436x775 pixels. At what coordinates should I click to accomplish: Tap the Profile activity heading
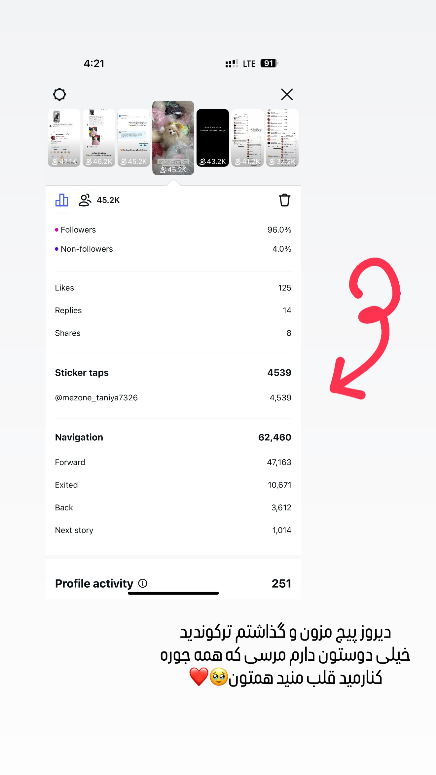coord(94,584)
